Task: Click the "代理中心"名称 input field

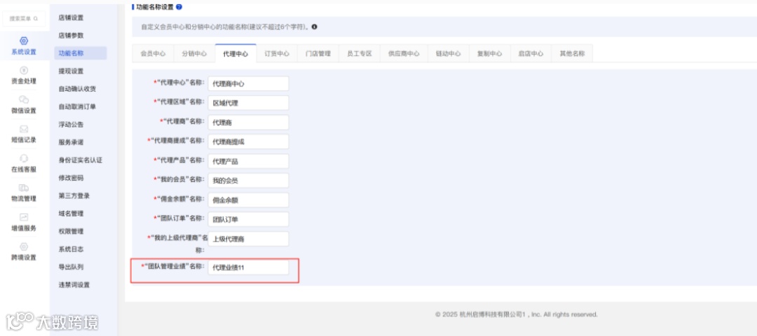Action: pos(248,83)
